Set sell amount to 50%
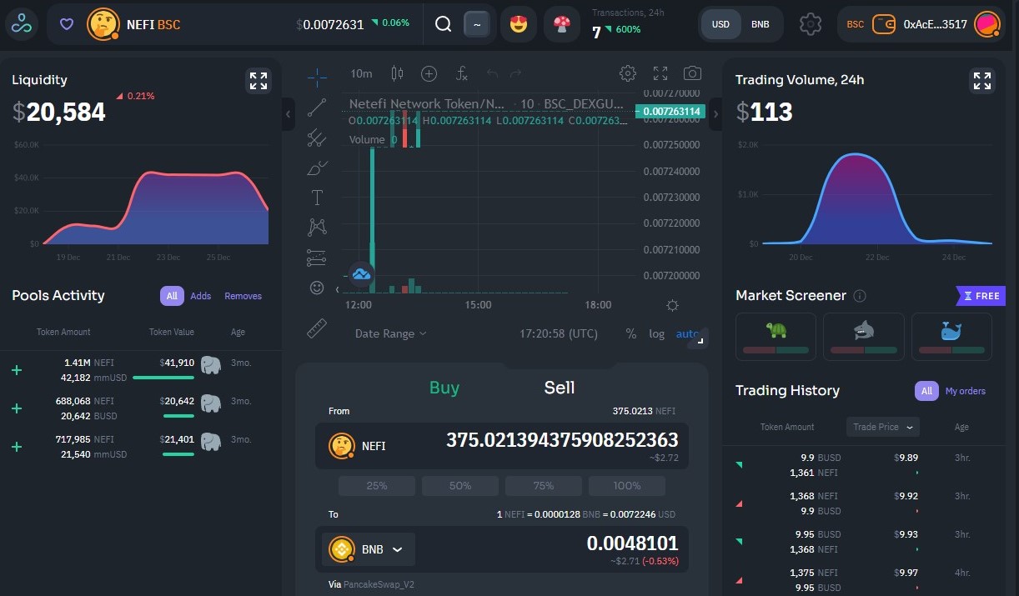Viewport: 1019px width, 596px height. pos(460,486)
